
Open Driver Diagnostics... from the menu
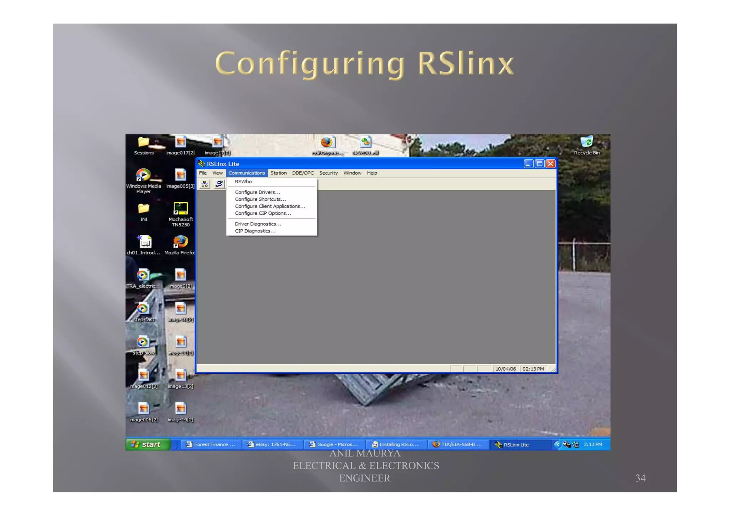click(x=258, y=224)
